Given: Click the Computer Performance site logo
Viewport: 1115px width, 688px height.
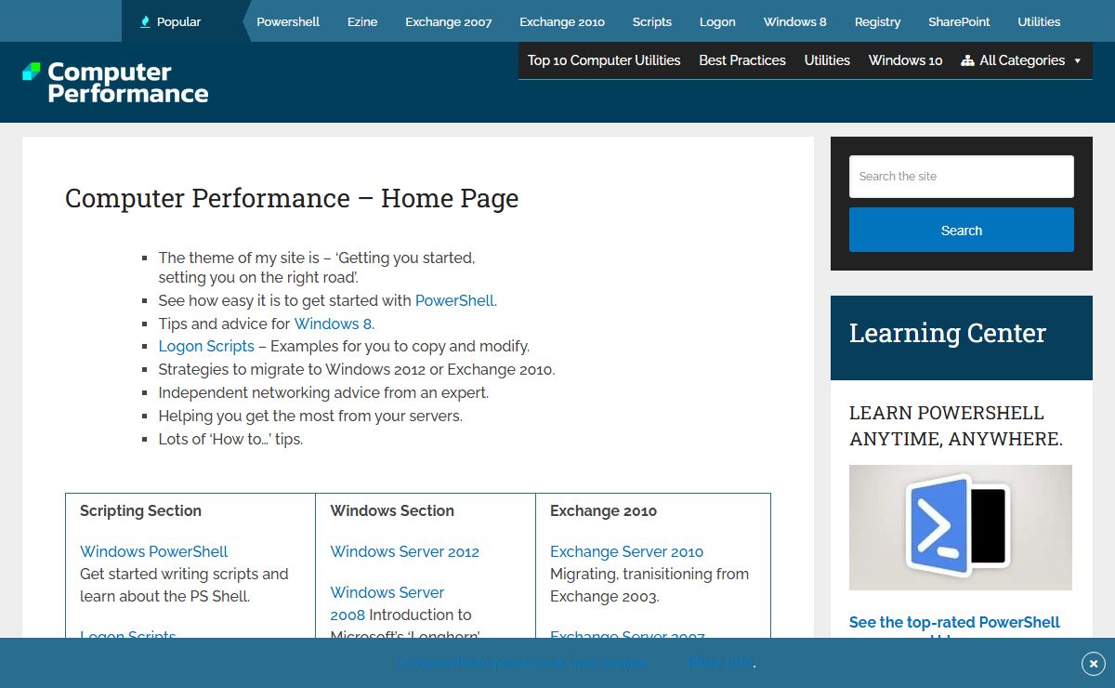Looking at the screenshot, I should click(115, 83).
